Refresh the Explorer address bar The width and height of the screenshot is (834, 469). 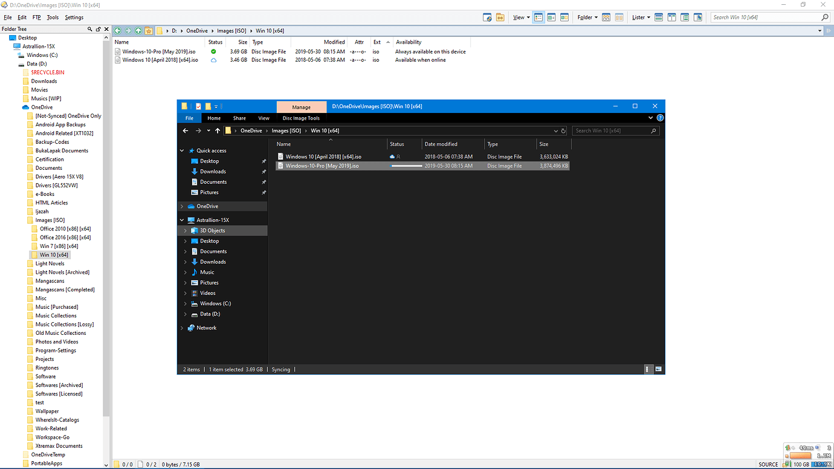pos(563,131)
